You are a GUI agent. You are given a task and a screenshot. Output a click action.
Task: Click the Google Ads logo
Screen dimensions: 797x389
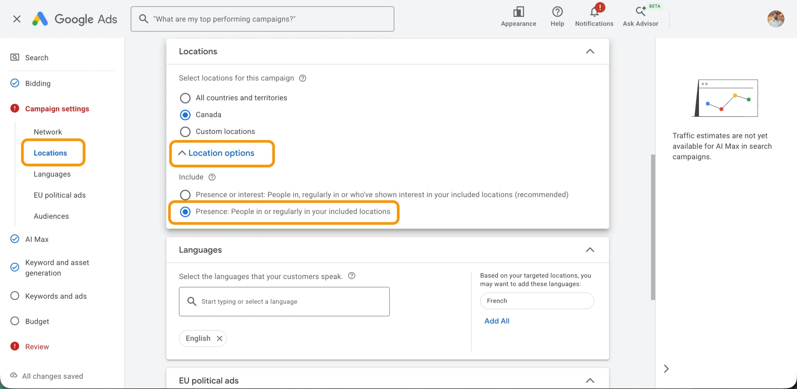[75, 19]
